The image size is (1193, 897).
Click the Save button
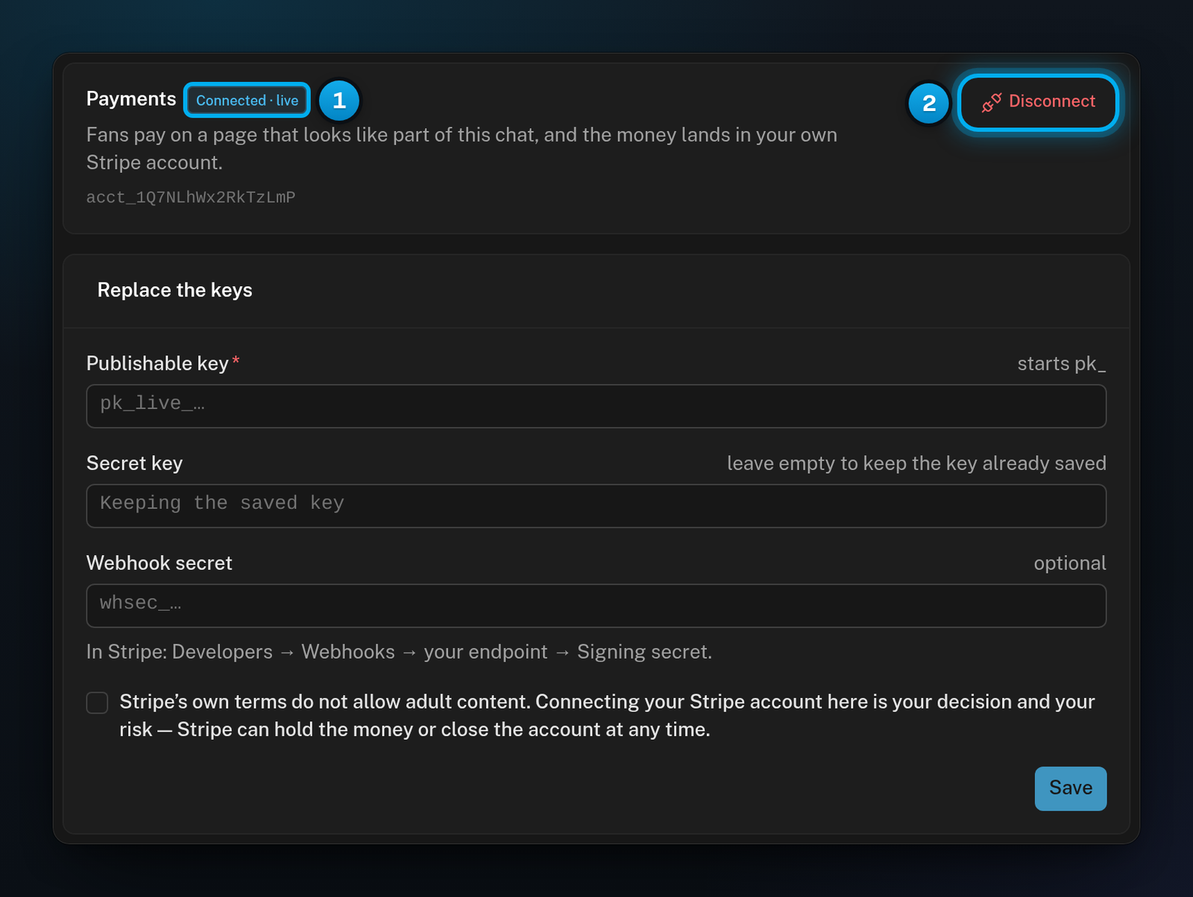1071,788
